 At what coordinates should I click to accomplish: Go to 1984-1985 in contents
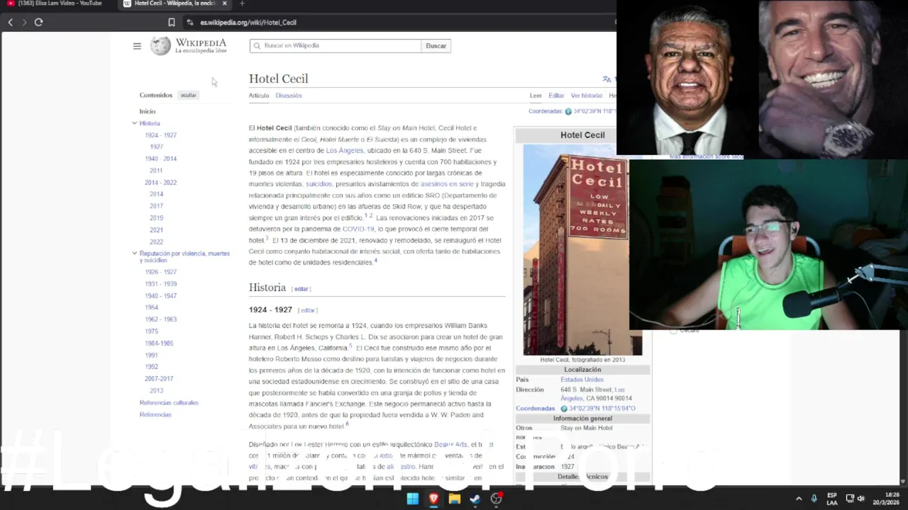tap(159, 344)
